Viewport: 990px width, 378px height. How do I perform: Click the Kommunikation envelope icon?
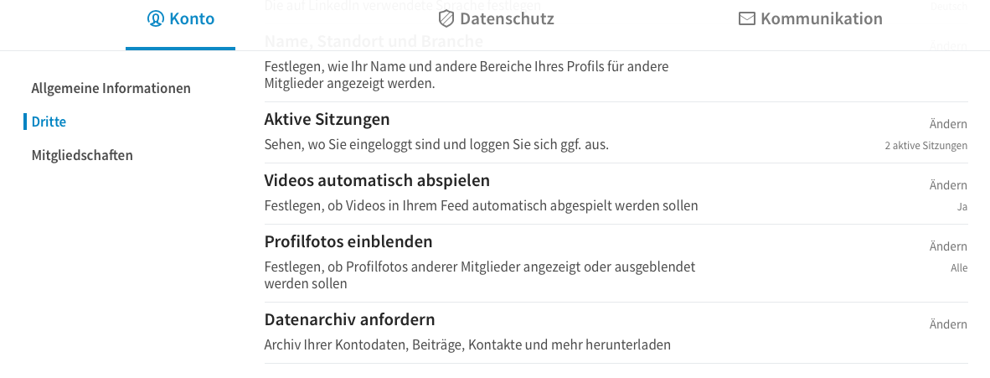747,19
